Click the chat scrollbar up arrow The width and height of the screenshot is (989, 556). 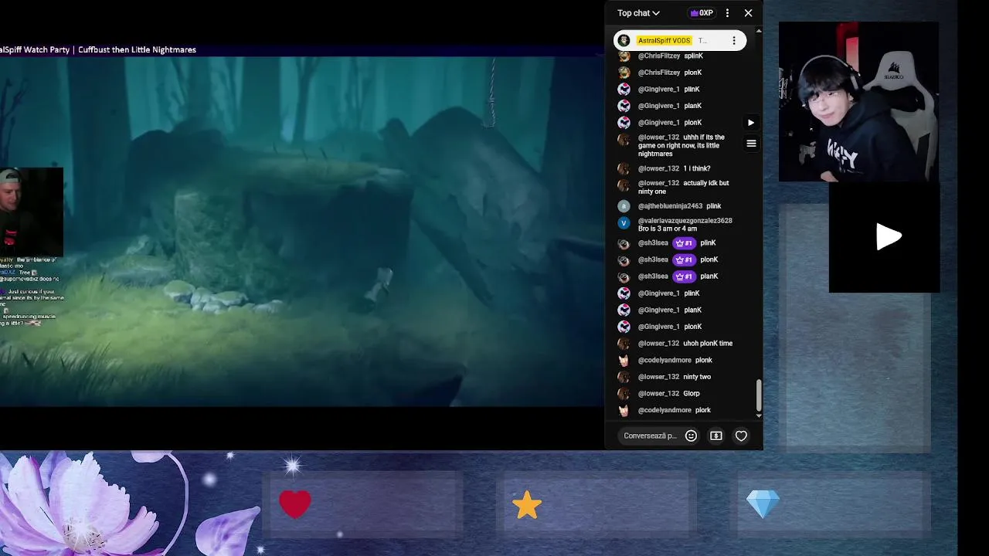coord(758,31)
